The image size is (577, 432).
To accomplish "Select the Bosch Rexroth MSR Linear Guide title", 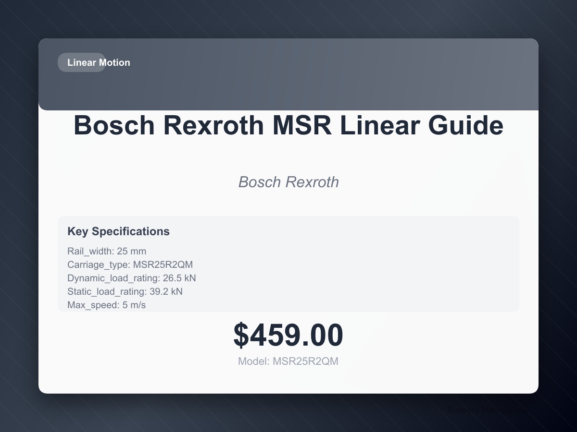I will pos(288,125).
